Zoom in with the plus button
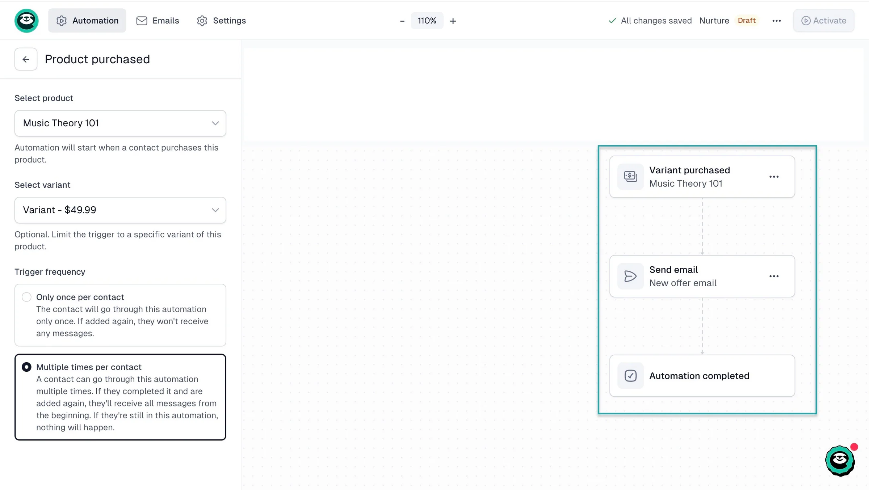The image size is (869, 490). point(453,21)
